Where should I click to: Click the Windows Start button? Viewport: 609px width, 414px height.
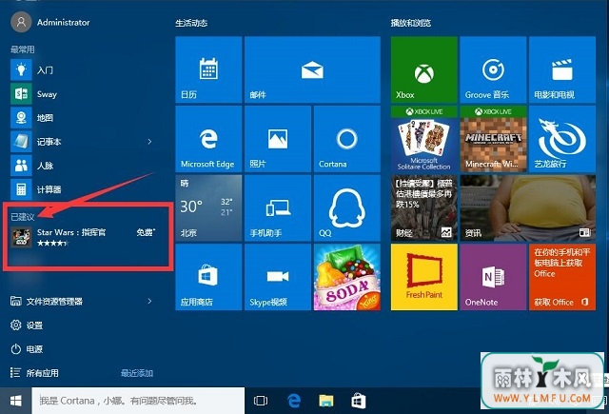[x=15, y=401]
